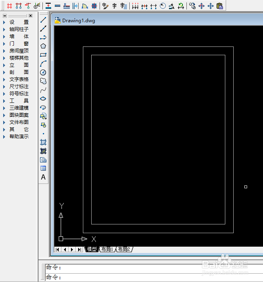Click the circle arrow radius dimension icon
263x282 pixels.
163,6
